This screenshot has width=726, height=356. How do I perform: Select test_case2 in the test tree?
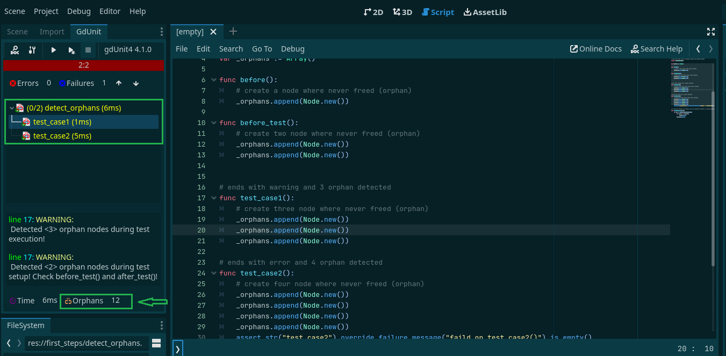point(62,136)
